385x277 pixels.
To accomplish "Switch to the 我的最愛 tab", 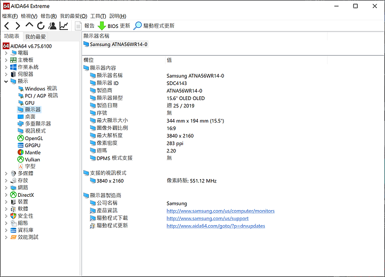I will point(35,36).
